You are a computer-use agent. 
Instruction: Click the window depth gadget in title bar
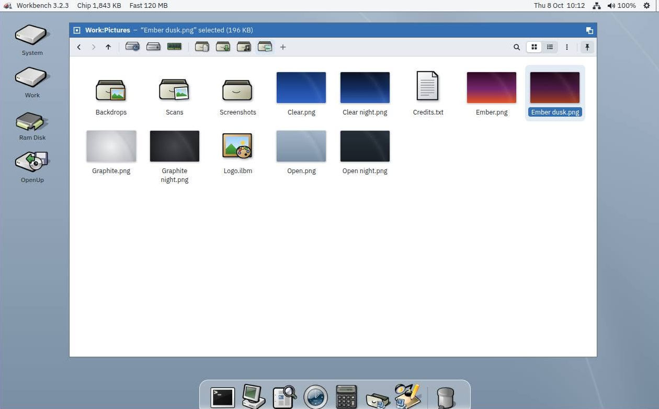[589, 30]
